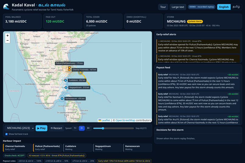
Task: Click the Nagapattinam · 310 km map label
Action: [x=79, y=87]
